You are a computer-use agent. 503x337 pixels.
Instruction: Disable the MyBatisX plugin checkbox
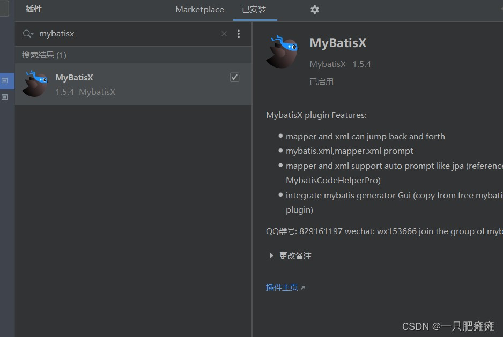point(234,77)
